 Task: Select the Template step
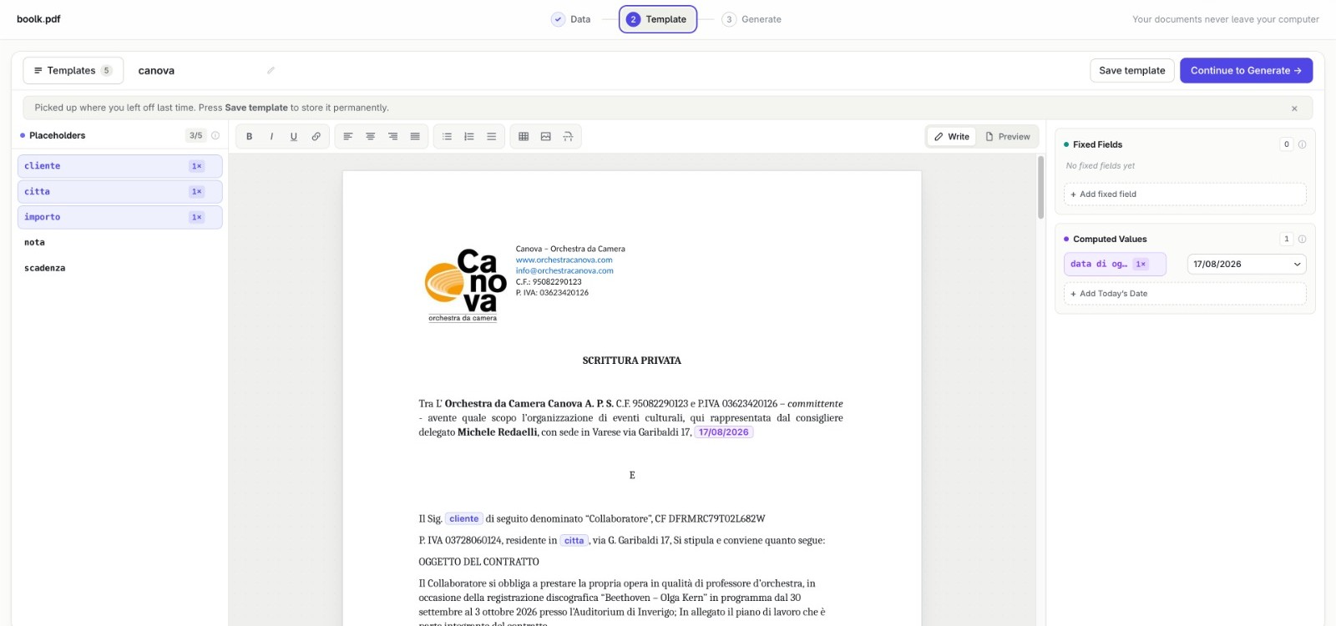658,19
